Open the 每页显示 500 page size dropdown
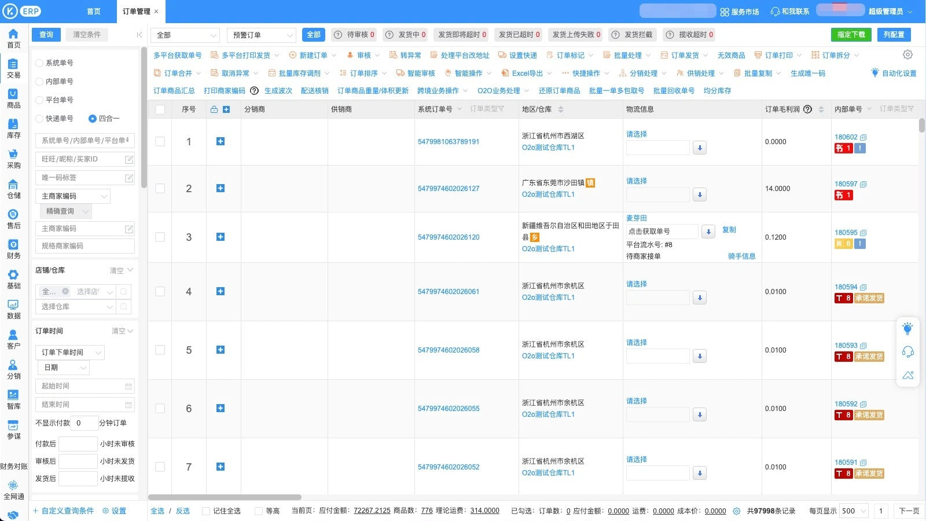 pos(854,511)
